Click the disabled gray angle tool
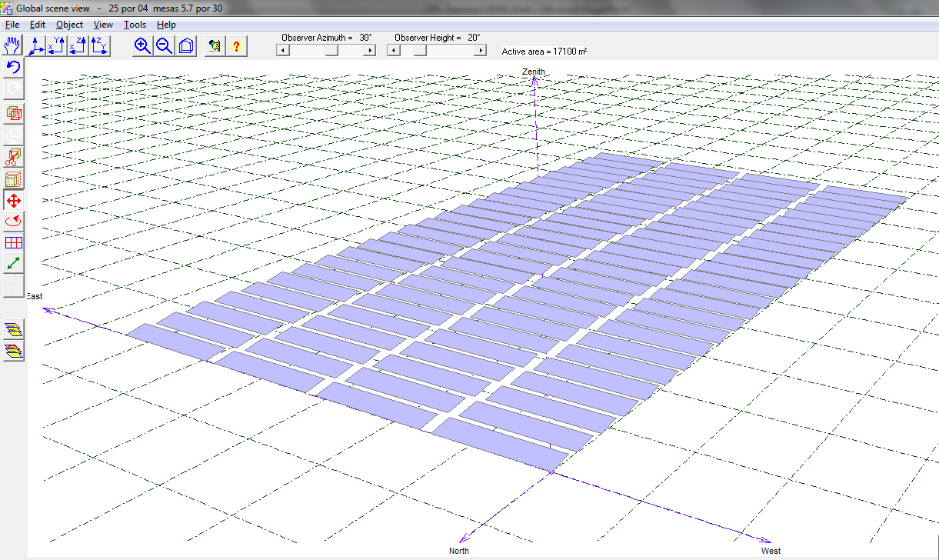This screenshot has height=560, width=939. (x=14, y=285)
